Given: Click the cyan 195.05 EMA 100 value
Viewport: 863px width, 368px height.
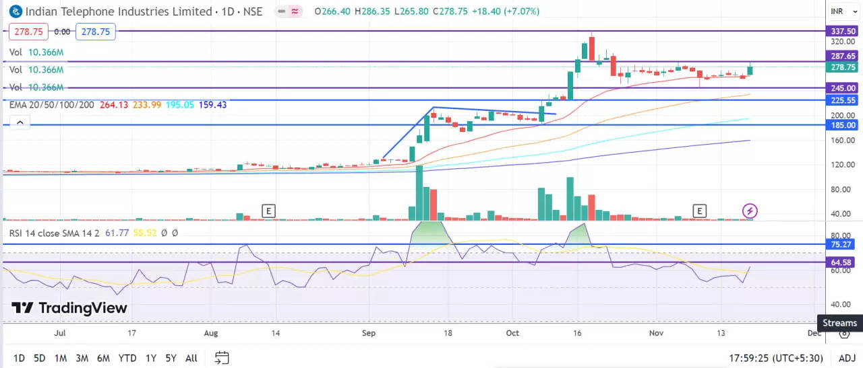Looking at the screenshot, I should 179,104.
